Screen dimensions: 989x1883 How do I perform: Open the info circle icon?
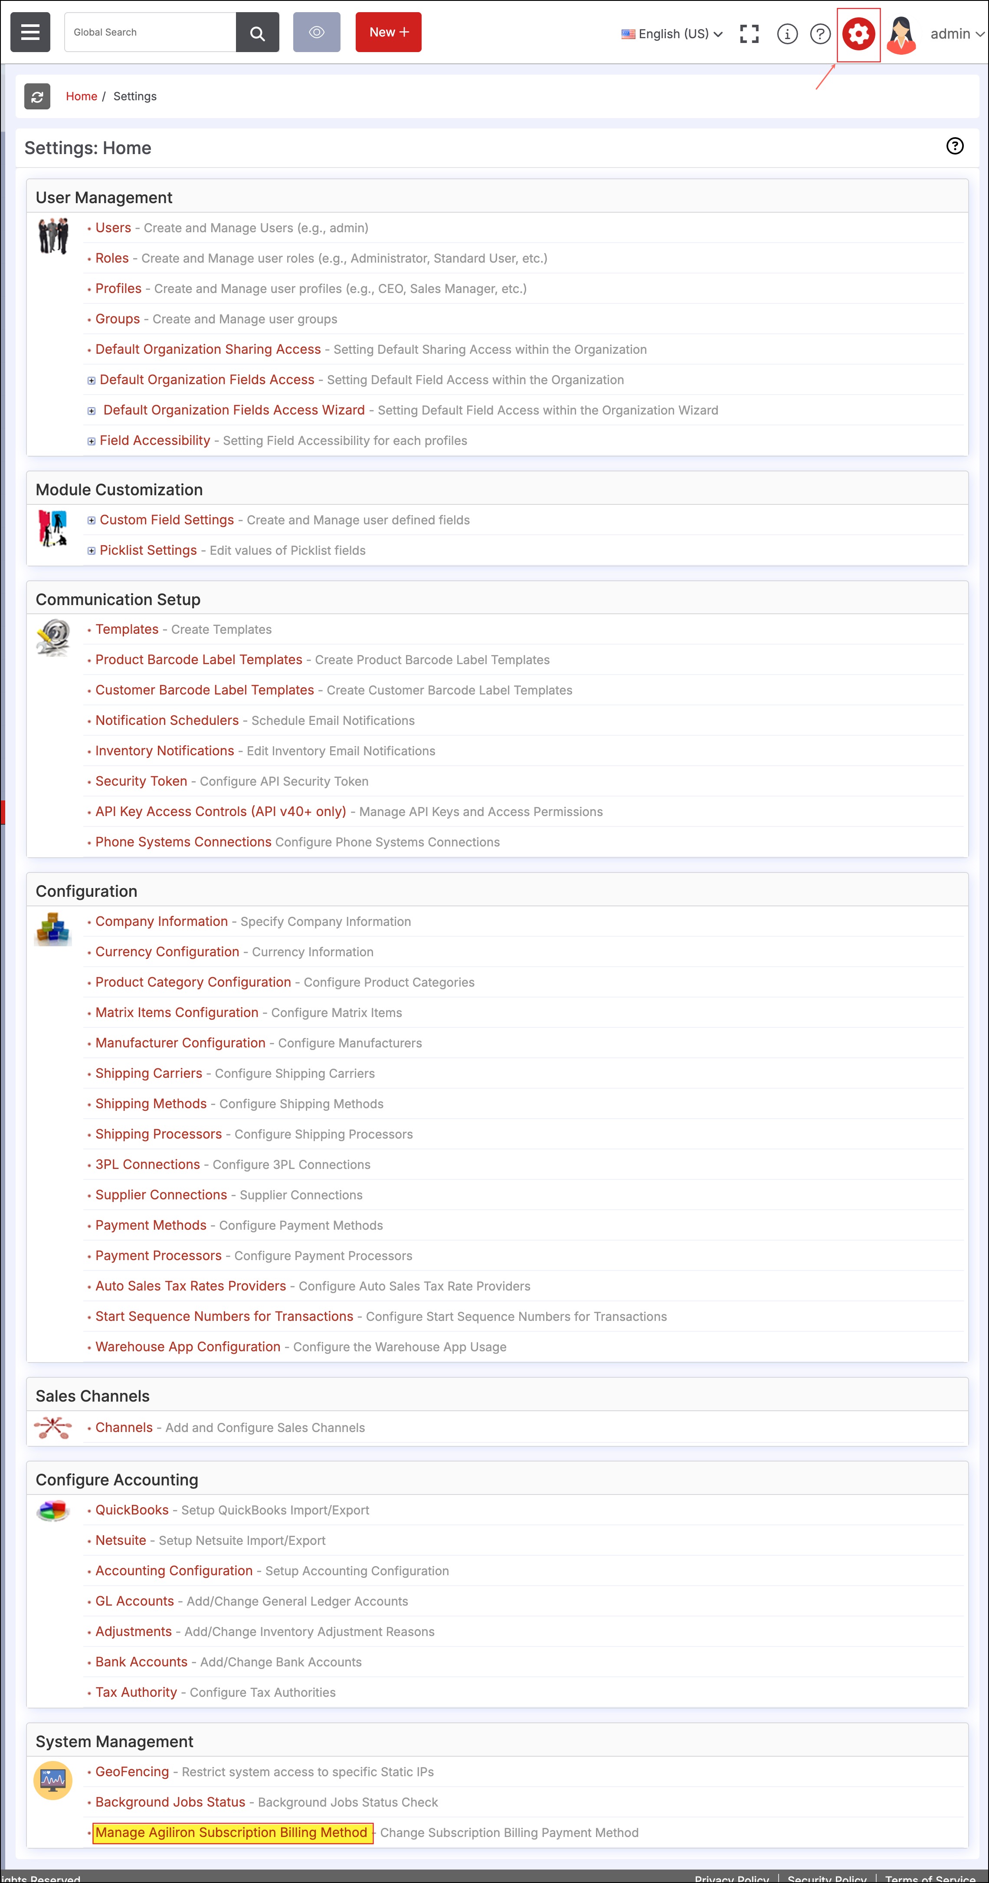tap(787, 33)
